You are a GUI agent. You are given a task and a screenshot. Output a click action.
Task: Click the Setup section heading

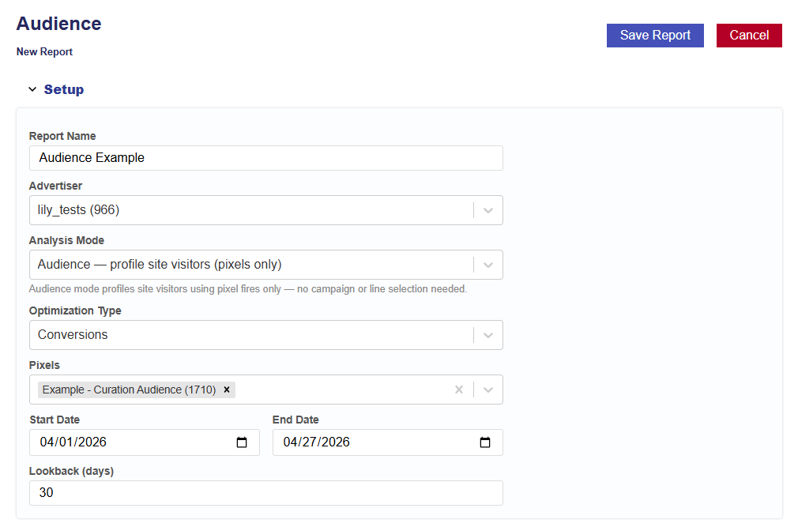click(64, 89)
